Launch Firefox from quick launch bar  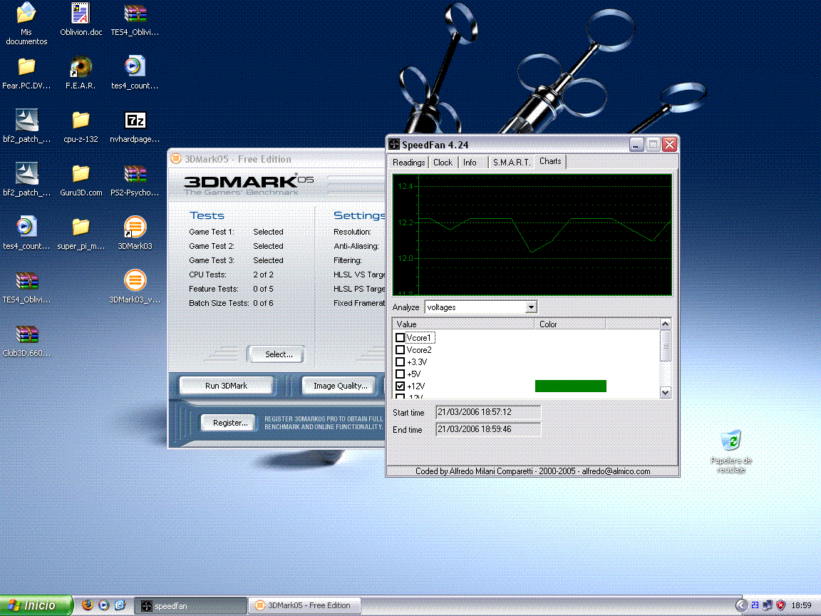[x=88, y=605]
